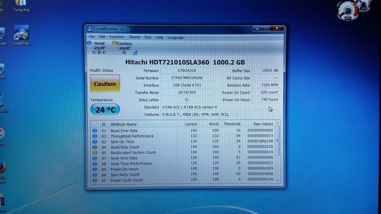Click status icon for Start/Stop Count
The height and width of the screenshot is (214, 381).
point(95,147)
